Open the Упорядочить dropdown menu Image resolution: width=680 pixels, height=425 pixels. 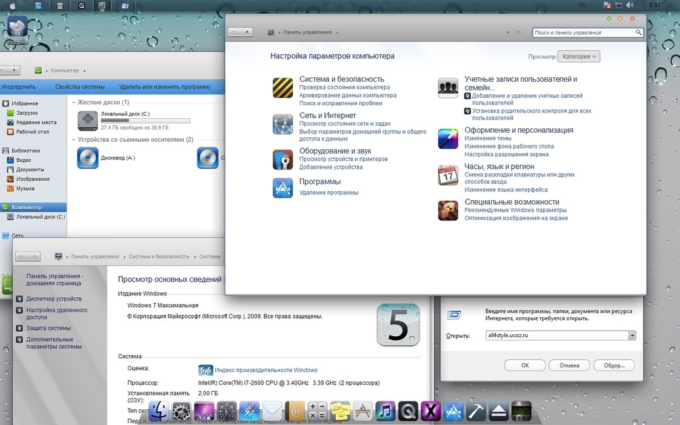pyautogui.click(x=21, y=87)
